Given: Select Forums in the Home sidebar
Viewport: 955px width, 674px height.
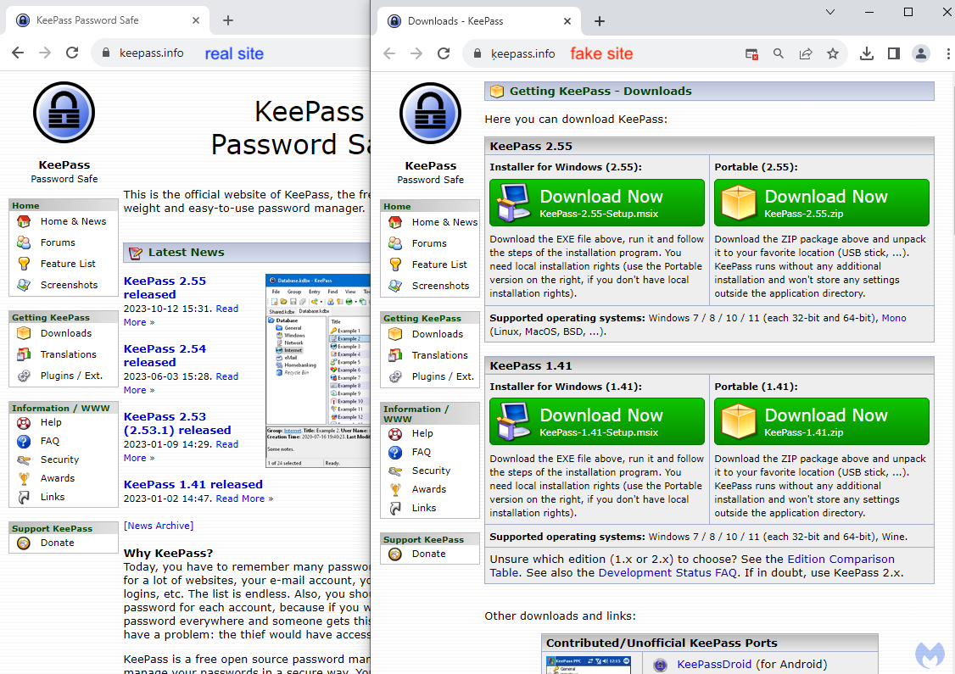Looking at the screenshot, I should coord(395,242).
